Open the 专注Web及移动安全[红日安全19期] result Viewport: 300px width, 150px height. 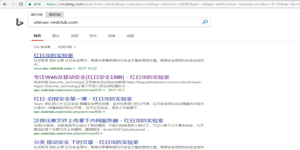point(101,77)
